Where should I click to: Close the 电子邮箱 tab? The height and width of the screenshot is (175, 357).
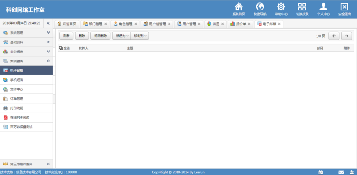(279, 24)
